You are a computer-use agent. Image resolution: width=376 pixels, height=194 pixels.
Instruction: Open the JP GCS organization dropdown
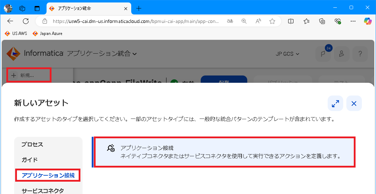(x=287, y=54)
